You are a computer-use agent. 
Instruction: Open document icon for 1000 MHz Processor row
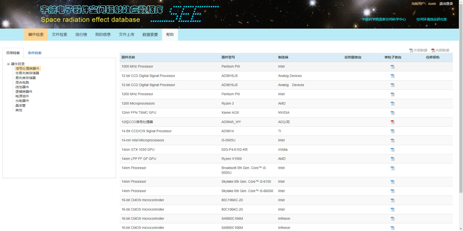point(392,67)
